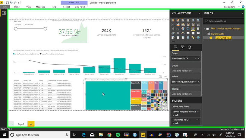Expand Service Requests Receive filter card
Screen dimensions: 246x139
click(x=198, y=112)
